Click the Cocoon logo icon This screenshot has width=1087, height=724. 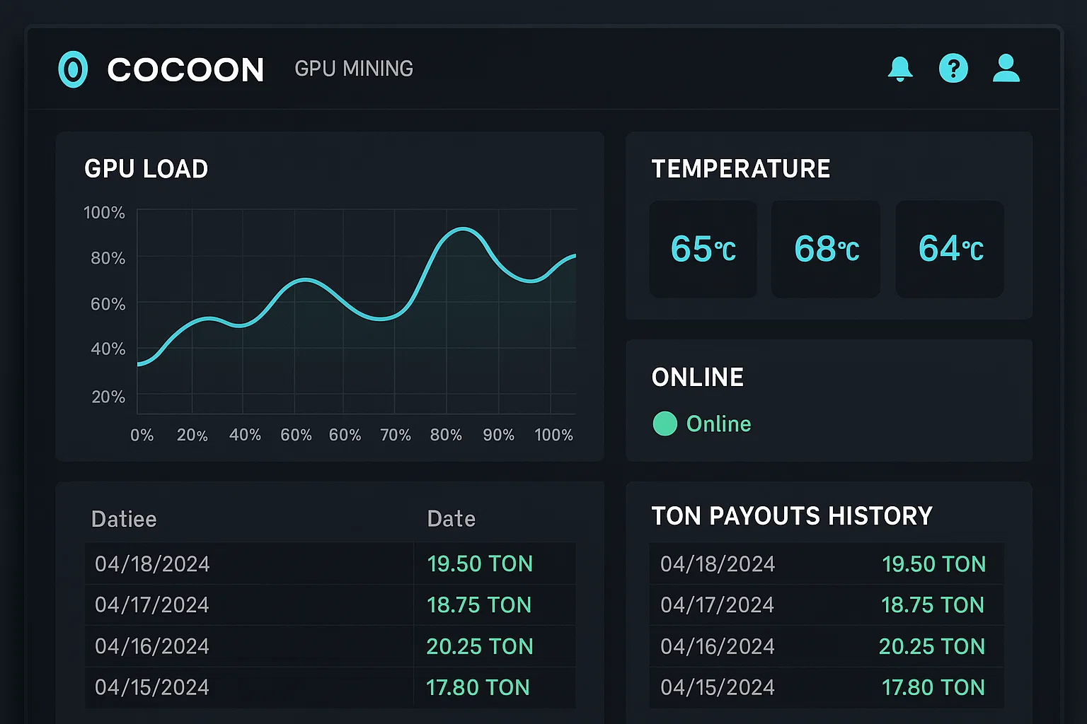[x=73, y=69]
